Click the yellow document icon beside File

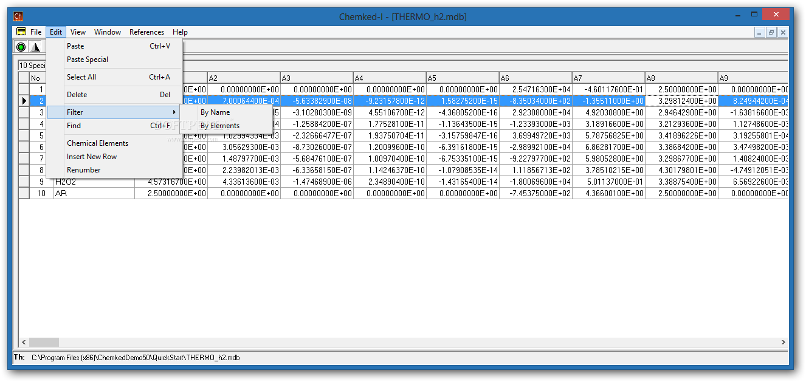pos(21,32)
